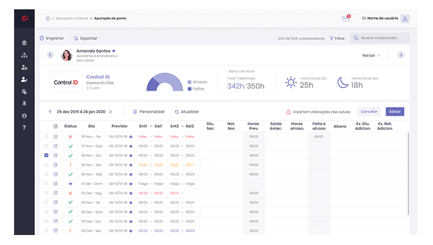Open the help question mark icon
The height and width of the screenshot is (245, 433).
coord(24,127)
